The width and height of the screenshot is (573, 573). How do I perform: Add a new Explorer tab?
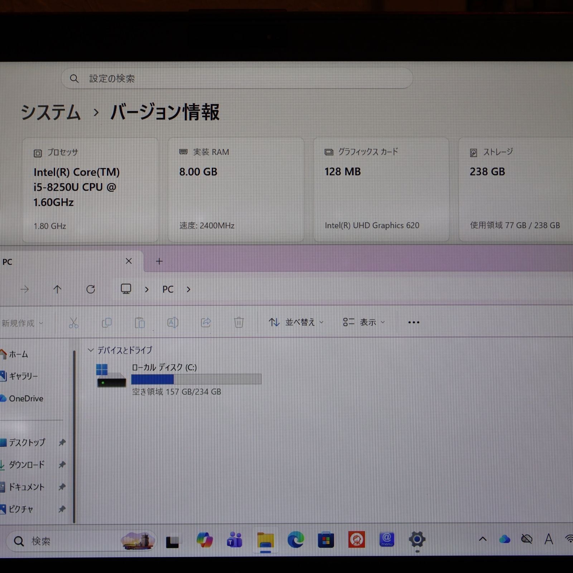tap(159, 261)
